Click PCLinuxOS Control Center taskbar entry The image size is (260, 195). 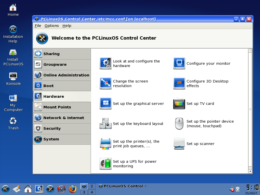pos(123,186)
